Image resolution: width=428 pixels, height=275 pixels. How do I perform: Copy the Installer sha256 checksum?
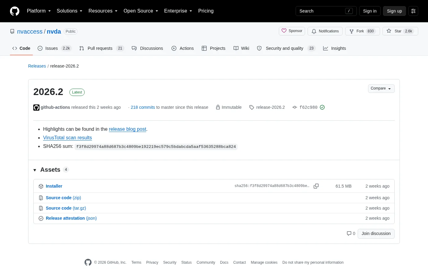point(316,186)
